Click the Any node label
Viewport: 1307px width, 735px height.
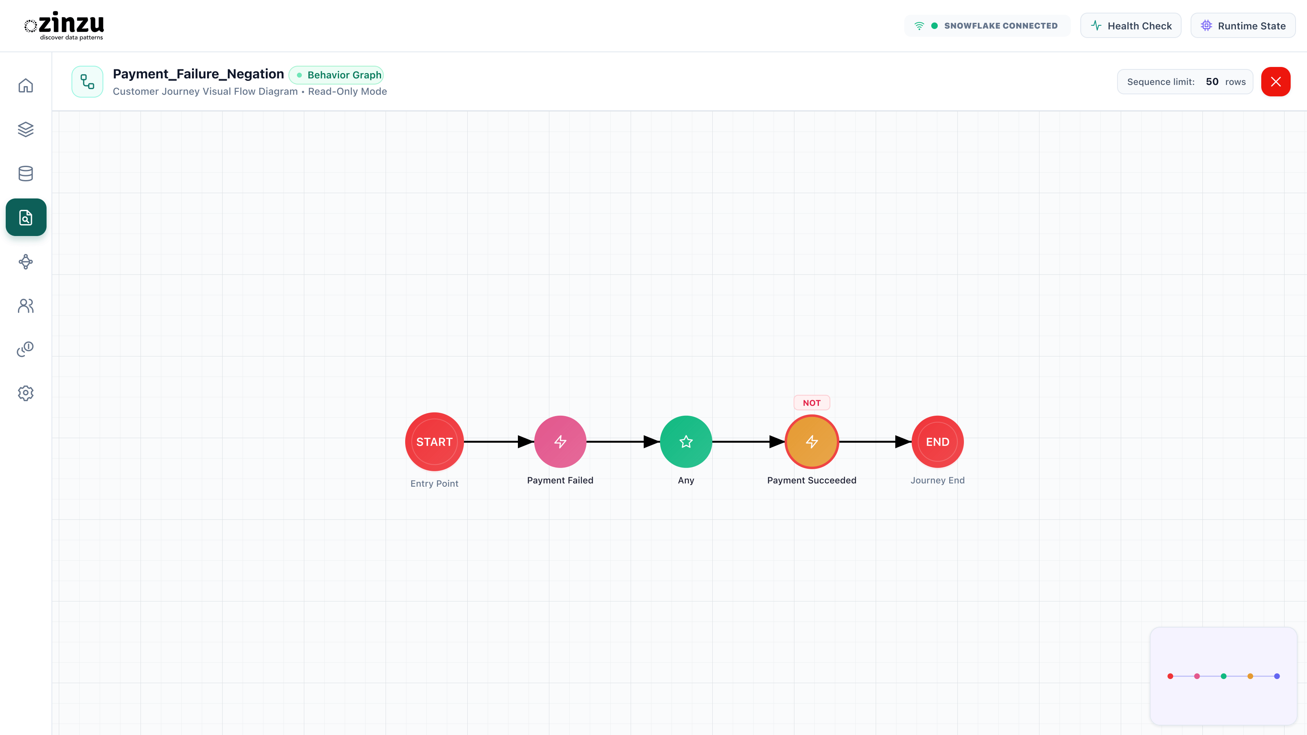(x=686, y=480)
